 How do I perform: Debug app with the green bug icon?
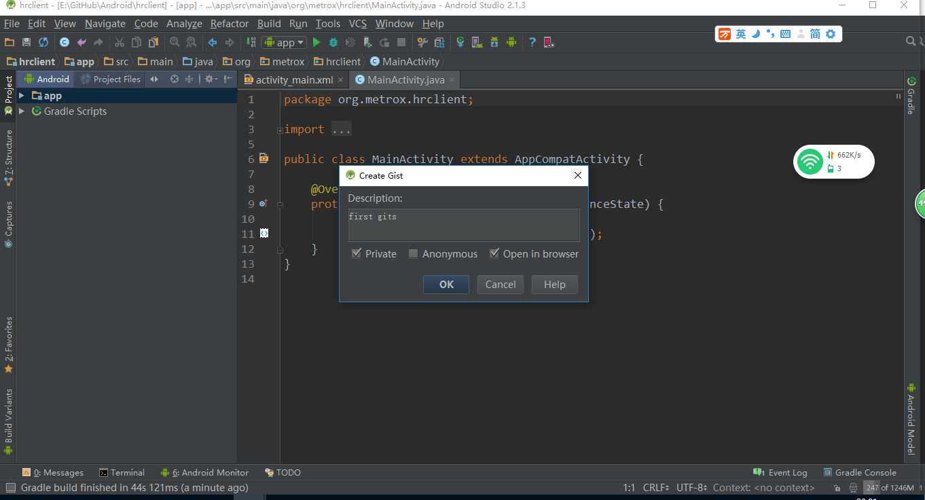333,42
